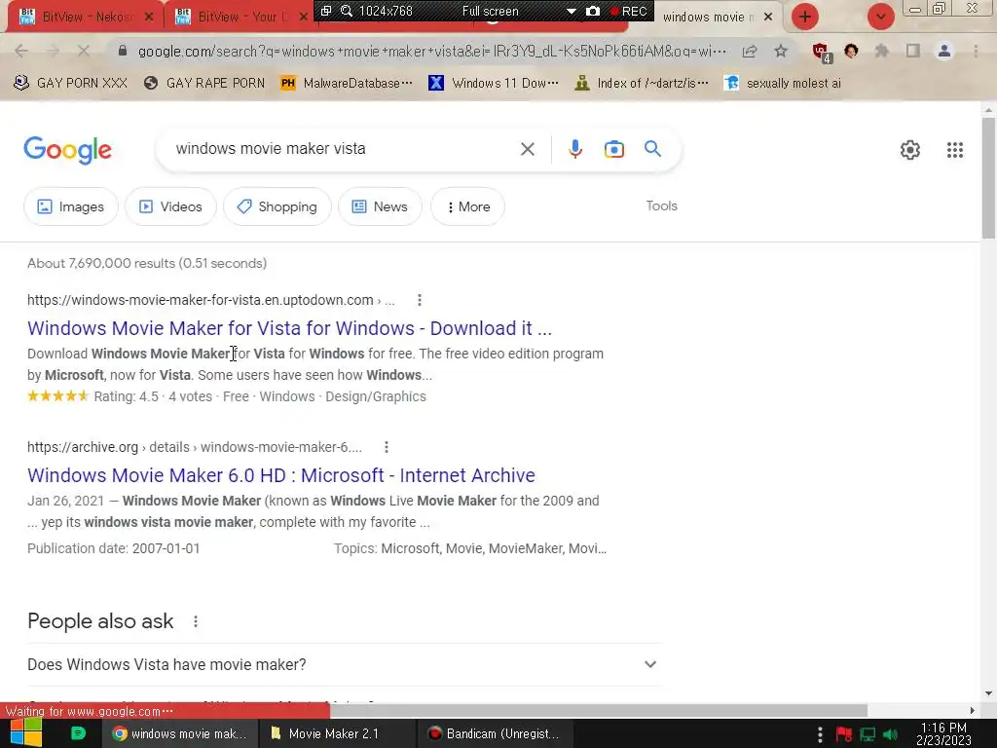This screenshot has height=748, width=997.
Task: Open options for archive.org result
Action: coord(386,447)
